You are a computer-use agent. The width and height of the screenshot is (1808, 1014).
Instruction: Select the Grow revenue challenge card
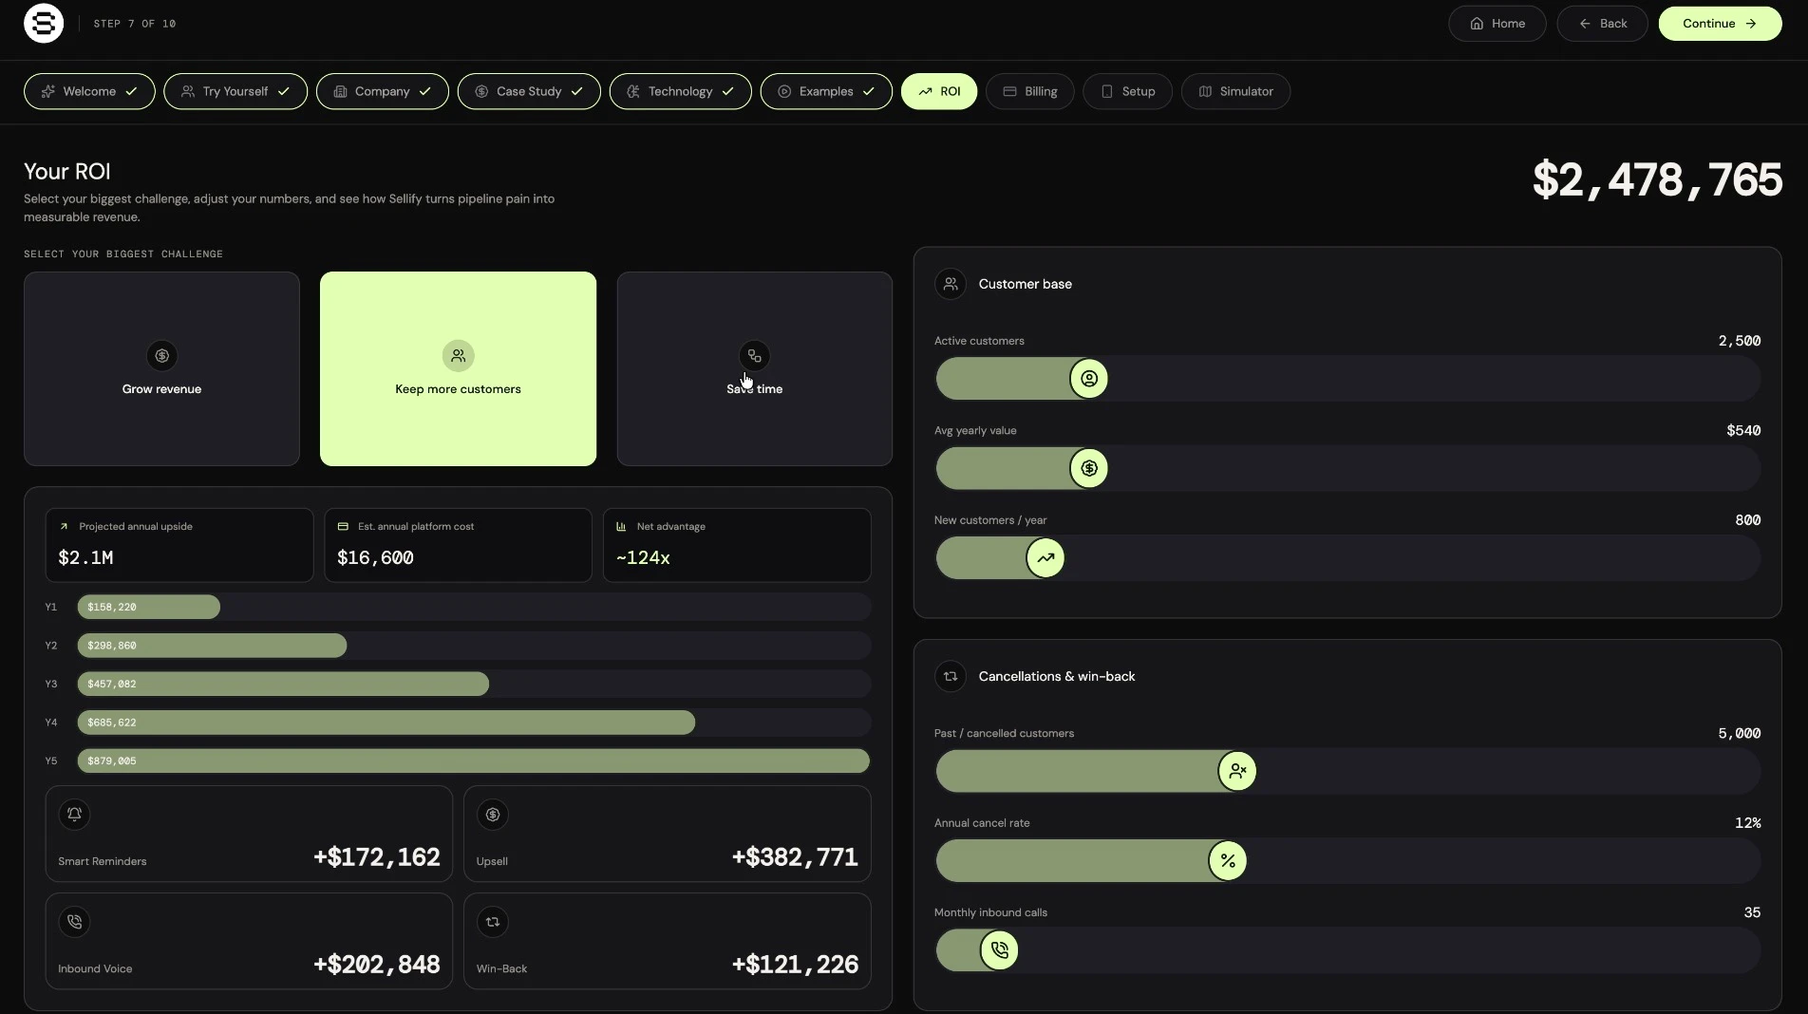pyautogui.click(x=161, y=368)
